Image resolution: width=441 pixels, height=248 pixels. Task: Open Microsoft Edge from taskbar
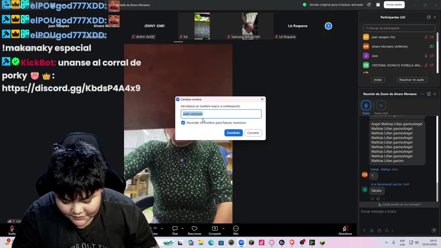coord(211,243)
